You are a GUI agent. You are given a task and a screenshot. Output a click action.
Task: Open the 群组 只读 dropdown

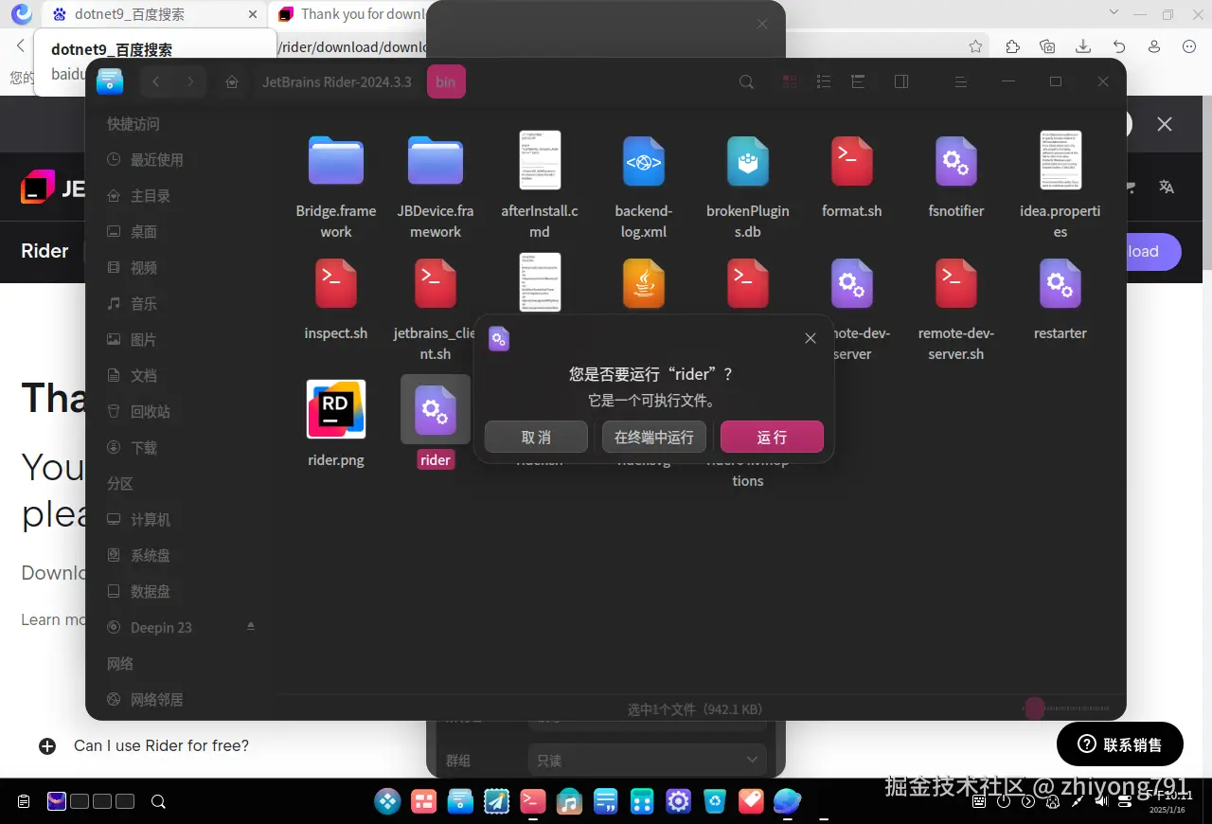coord(647,760)
